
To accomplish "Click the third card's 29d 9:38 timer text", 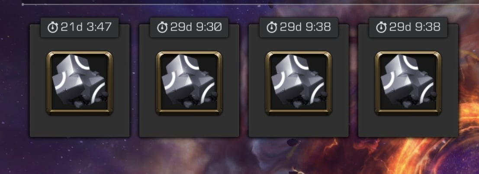I will tap(305, 28).
